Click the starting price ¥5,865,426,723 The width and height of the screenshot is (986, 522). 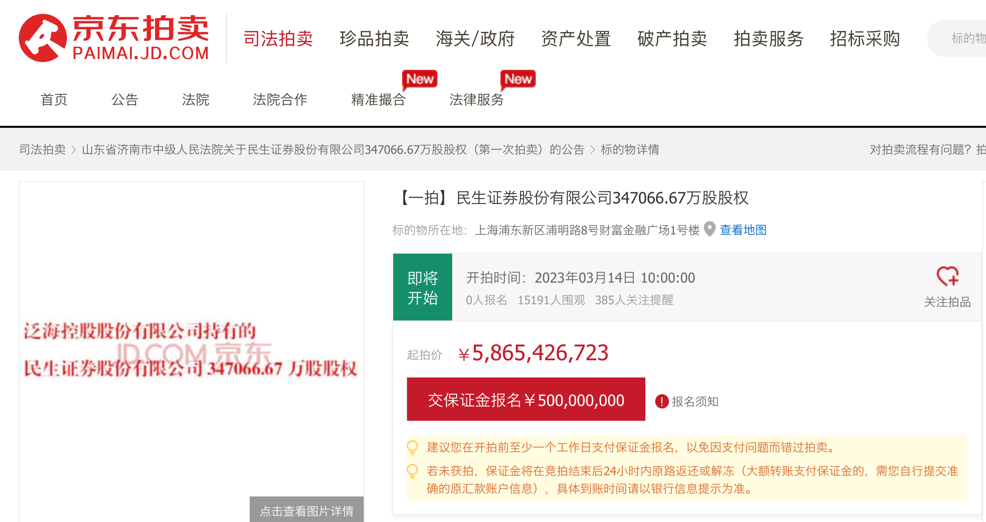pos(533,353)
